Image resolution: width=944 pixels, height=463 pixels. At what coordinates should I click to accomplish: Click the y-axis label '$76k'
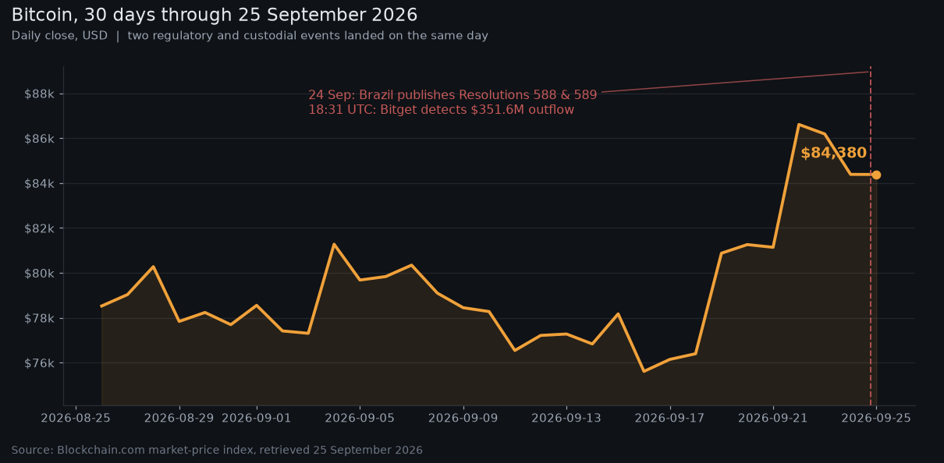tap(40, 363)
